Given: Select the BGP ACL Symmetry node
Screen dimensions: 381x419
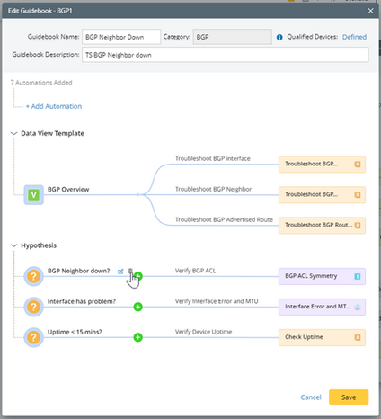Looking at the screenshot, I should (322, 276).
